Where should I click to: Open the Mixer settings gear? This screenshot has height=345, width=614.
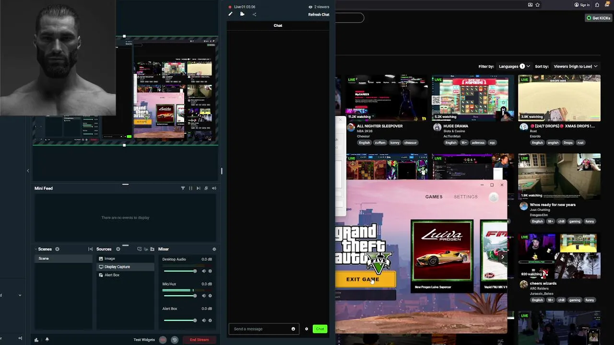214,249
